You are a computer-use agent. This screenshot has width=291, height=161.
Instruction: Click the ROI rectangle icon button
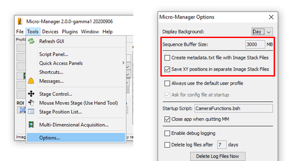(x=23, y=110)
